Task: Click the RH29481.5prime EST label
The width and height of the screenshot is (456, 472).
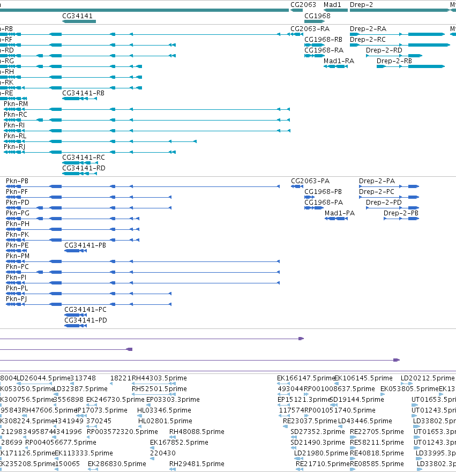Action: pos(197,464)
